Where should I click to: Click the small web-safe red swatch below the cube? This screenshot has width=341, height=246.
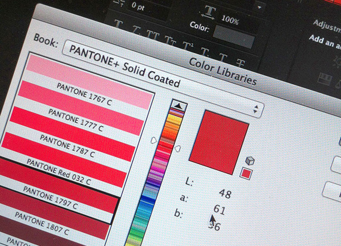tap(247, 174)
